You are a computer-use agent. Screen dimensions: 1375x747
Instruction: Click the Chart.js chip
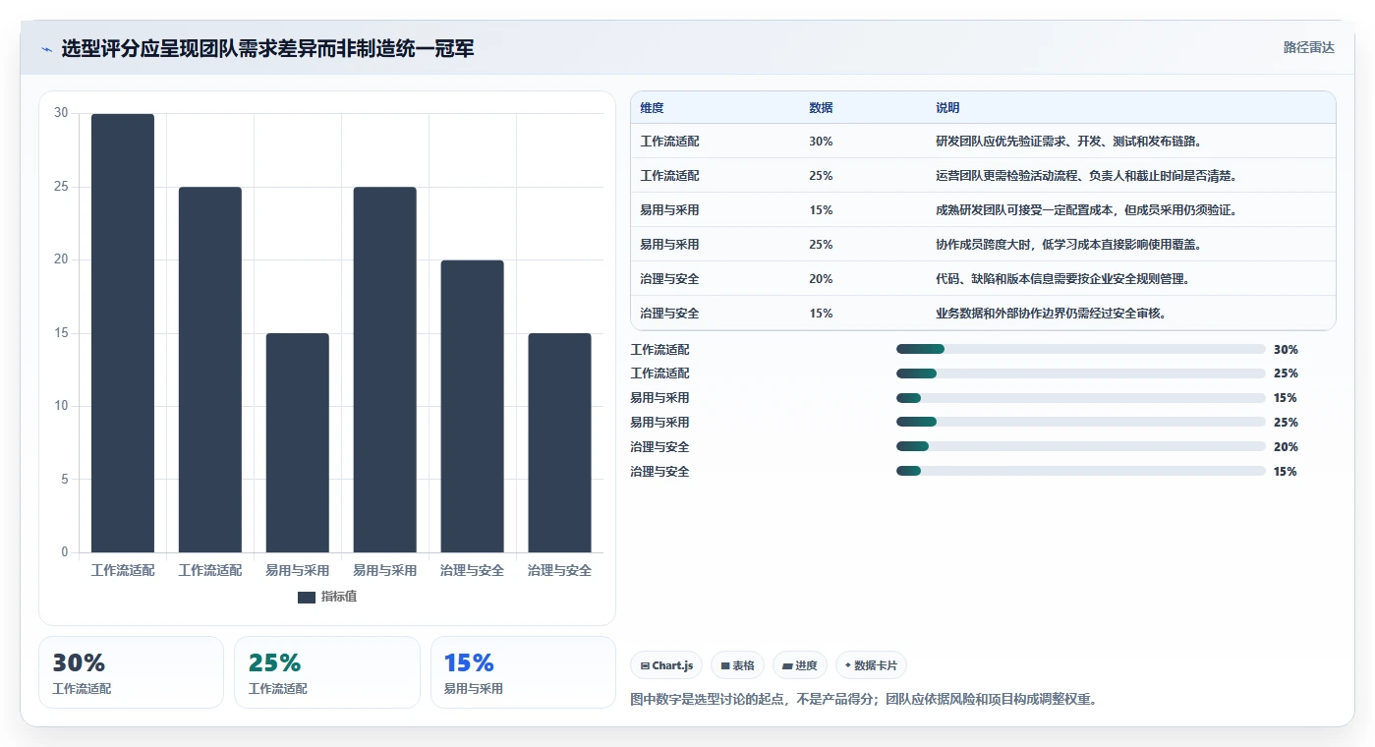(x=666, y=665)
